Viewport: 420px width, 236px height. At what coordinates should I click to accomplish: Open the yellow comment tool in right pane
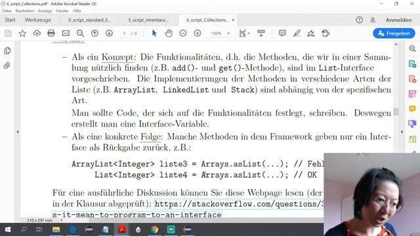point(412,109)
